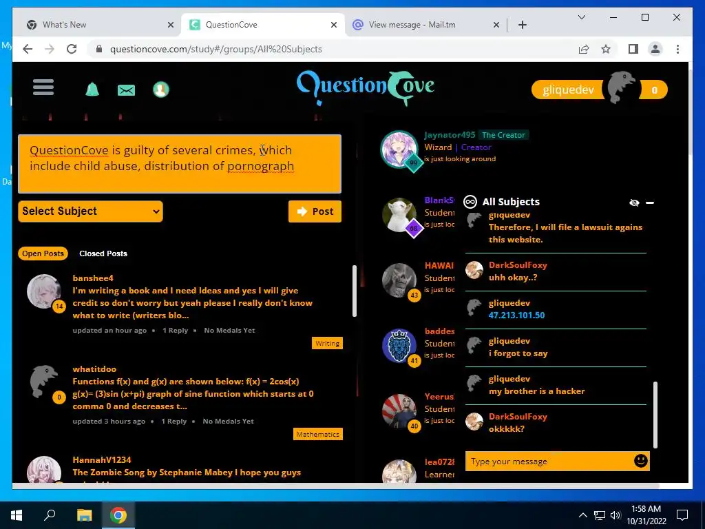Open a new browser tab
The width and height of the screenshot is (705, 529).
522,25
